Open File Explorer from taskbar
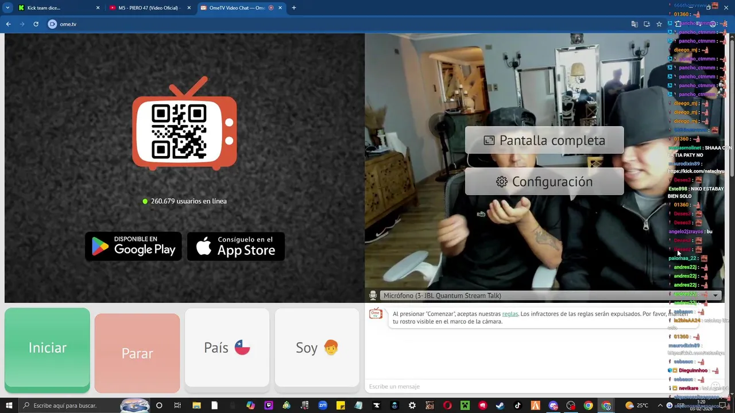Image resolution: width=735 pixels, height=413 pixels. click(196, 406)
